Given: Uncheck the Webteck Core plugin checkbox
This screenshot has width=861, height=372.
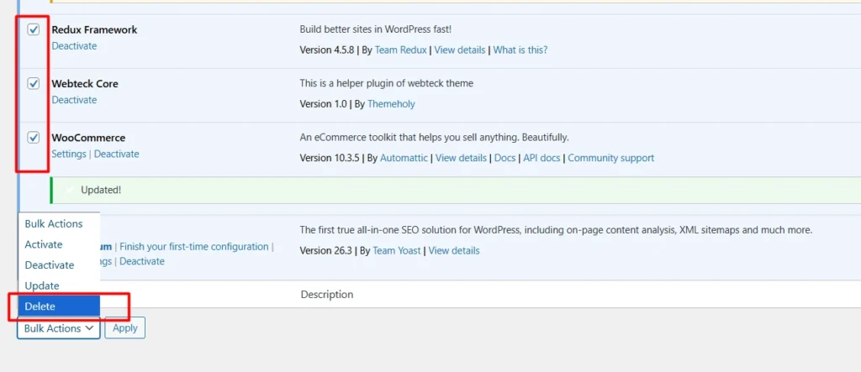Looking at the screenshot, I should (34, 83).
